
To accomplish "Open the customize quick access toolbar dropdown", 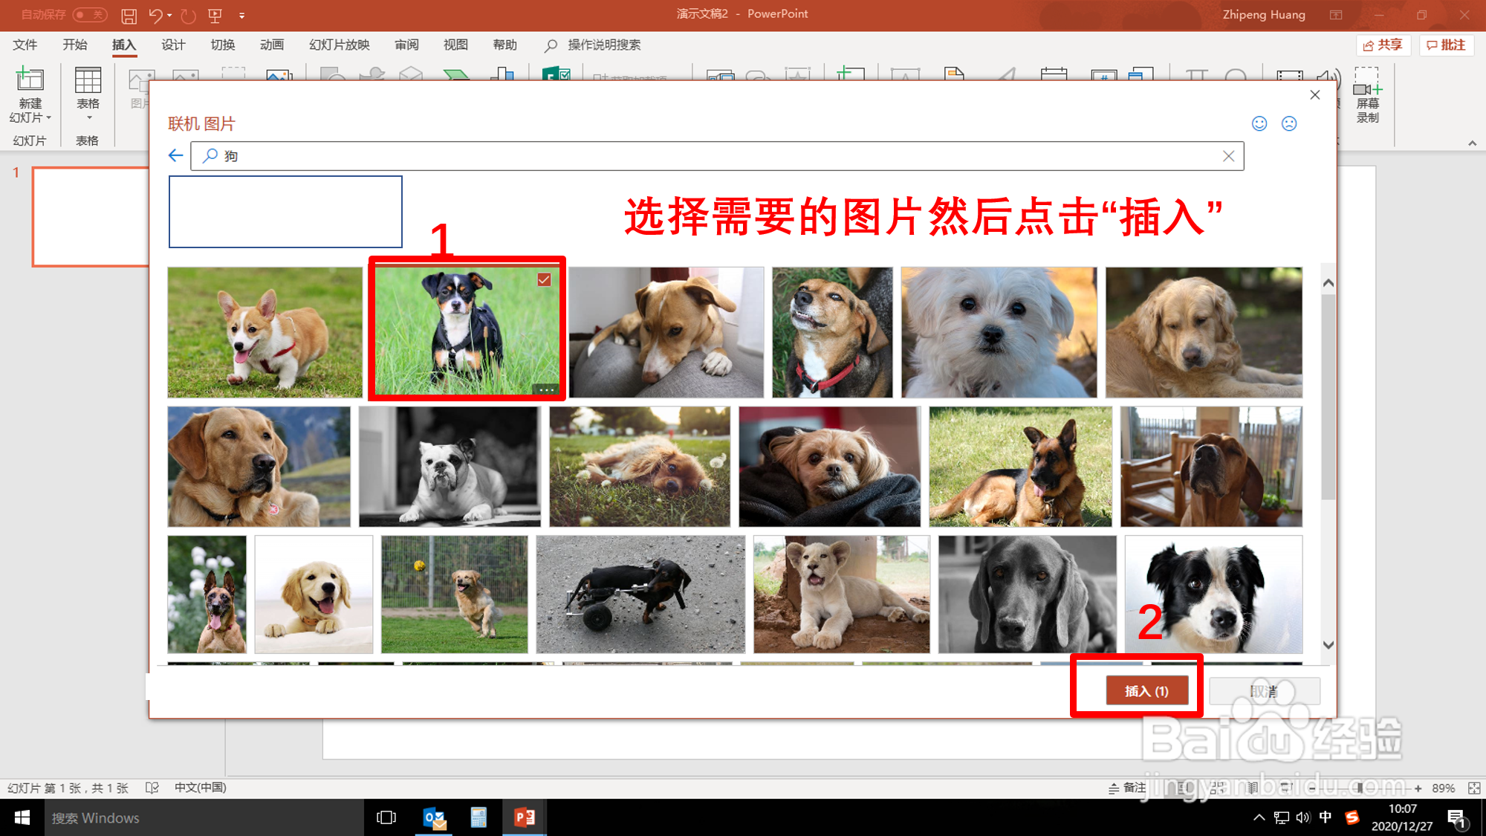I will click(242, 15).
